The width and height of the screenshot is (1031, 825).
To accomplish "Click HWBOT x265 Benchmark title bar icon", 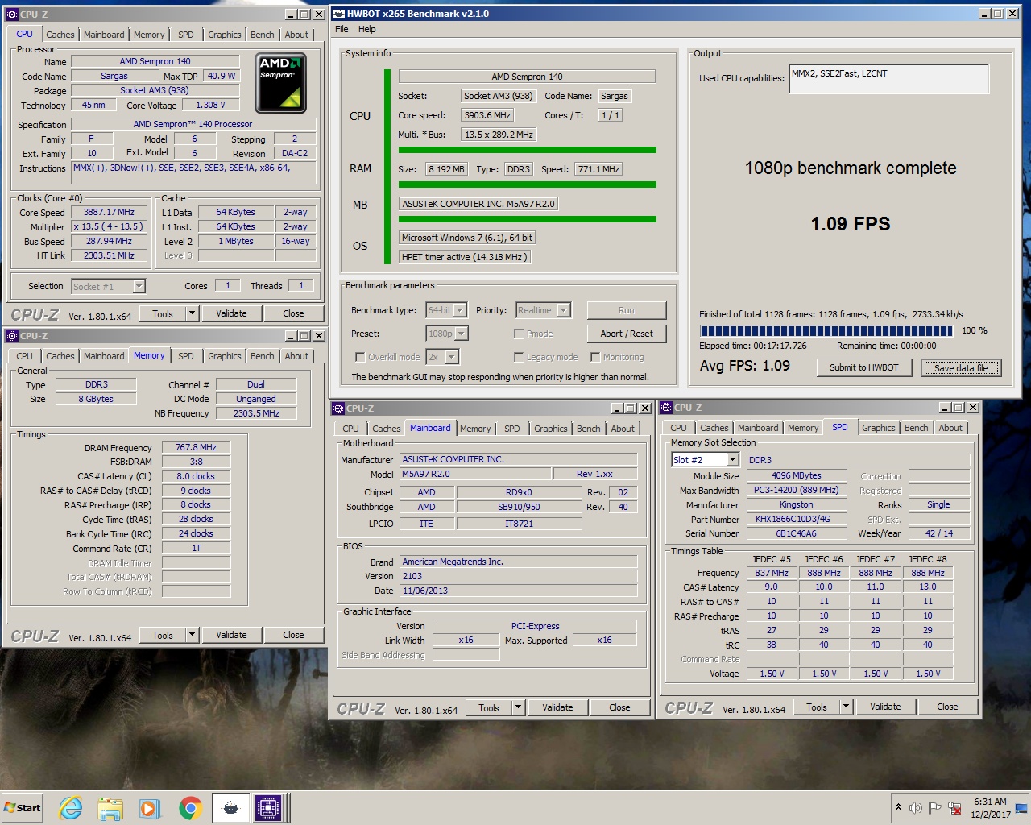I will tap(338, 14).
